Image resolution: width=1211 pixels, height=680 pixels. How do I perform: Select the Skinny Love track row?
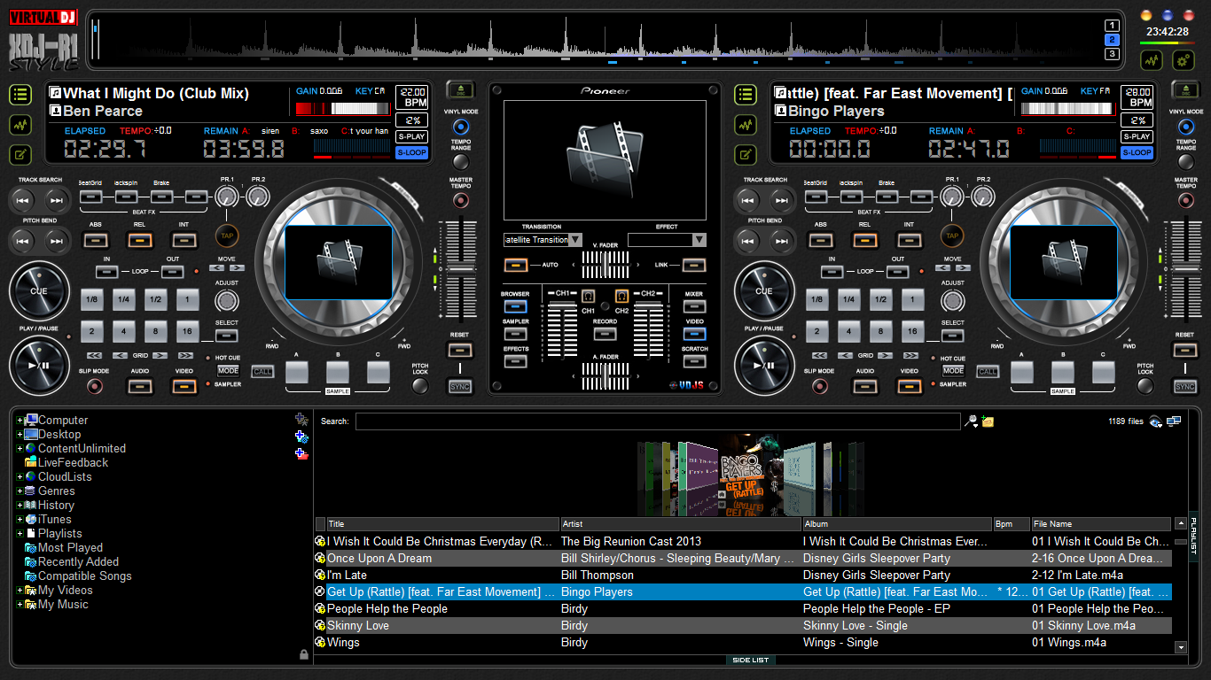[743, 626]
